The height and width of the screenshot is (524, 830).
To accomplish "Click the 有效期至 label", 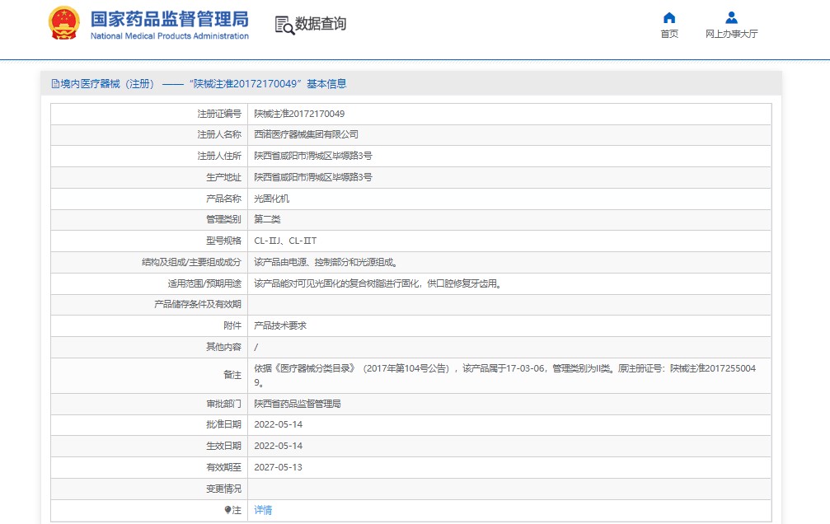I will coord(223,467).
